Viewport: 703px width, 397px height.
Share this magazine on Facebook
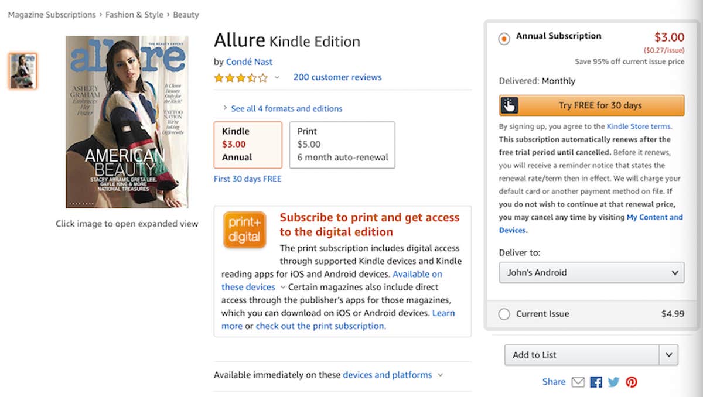595,382
